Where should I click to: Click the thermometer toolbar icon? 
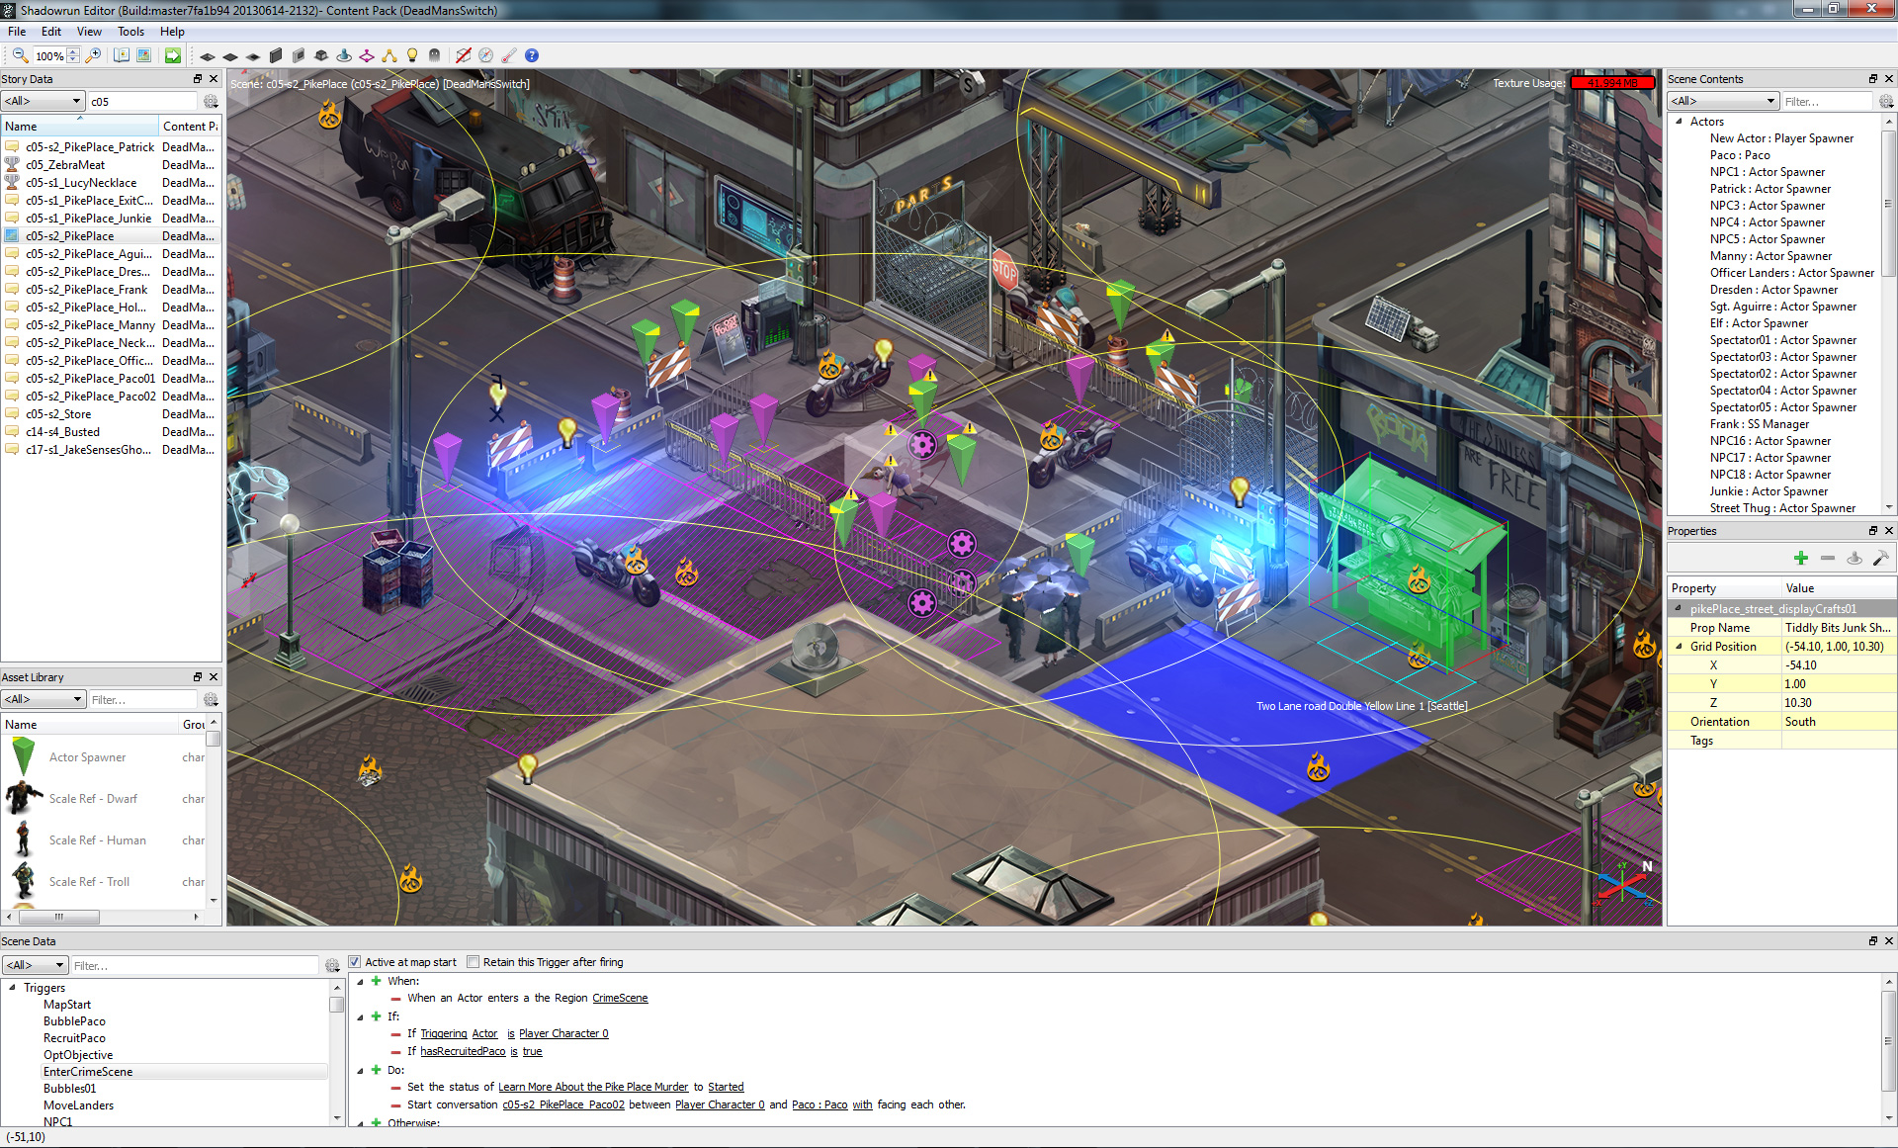(x=508, y=55)
